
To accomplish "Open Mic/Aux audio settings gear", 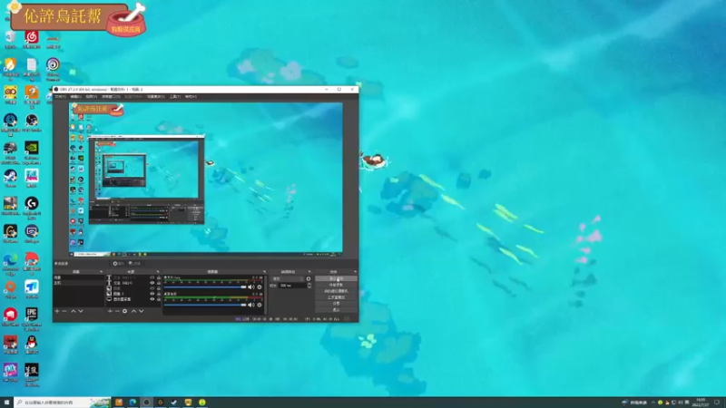I will (x=260, y=287).
